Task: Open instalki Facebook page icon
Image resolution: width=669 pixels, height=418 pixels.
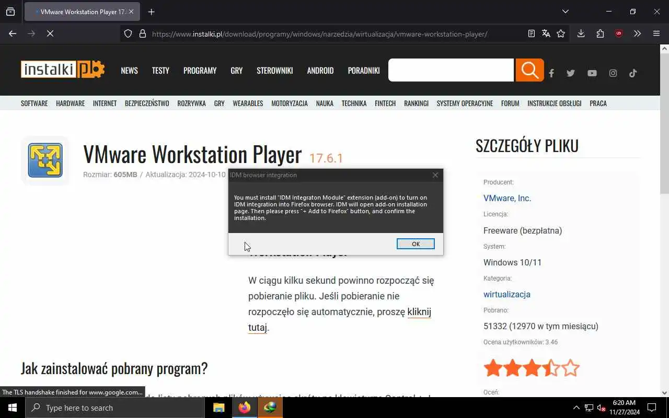Action: coord(551,73)
